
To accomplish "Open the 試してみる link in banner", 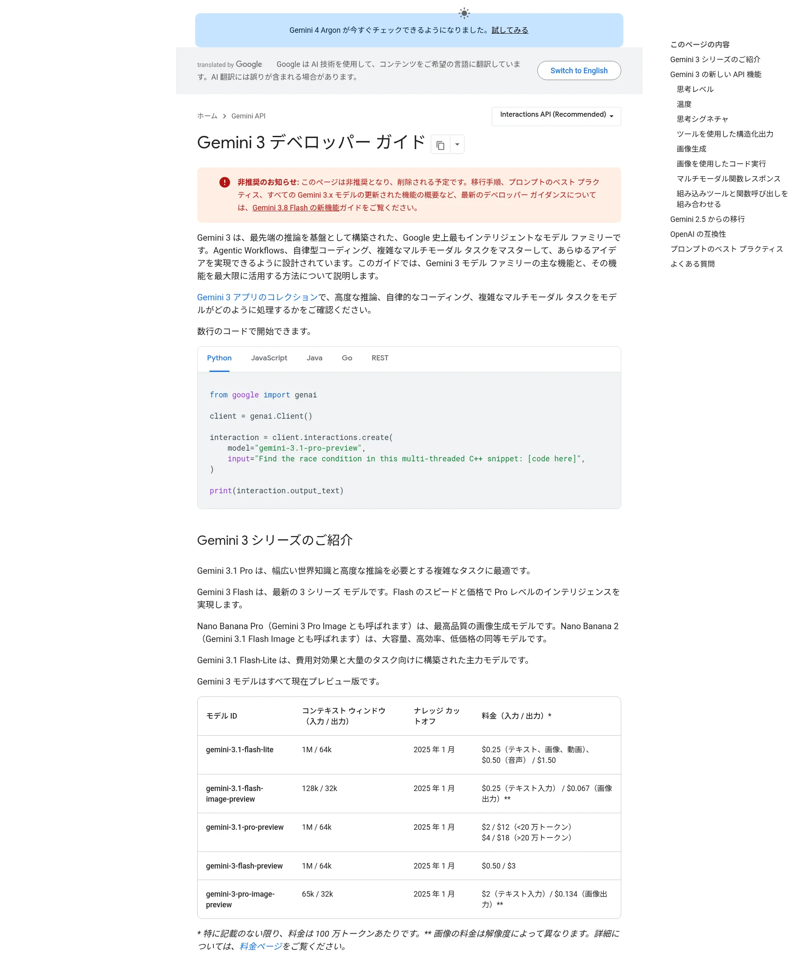I will pyautogui.click(x=510, y=30).
